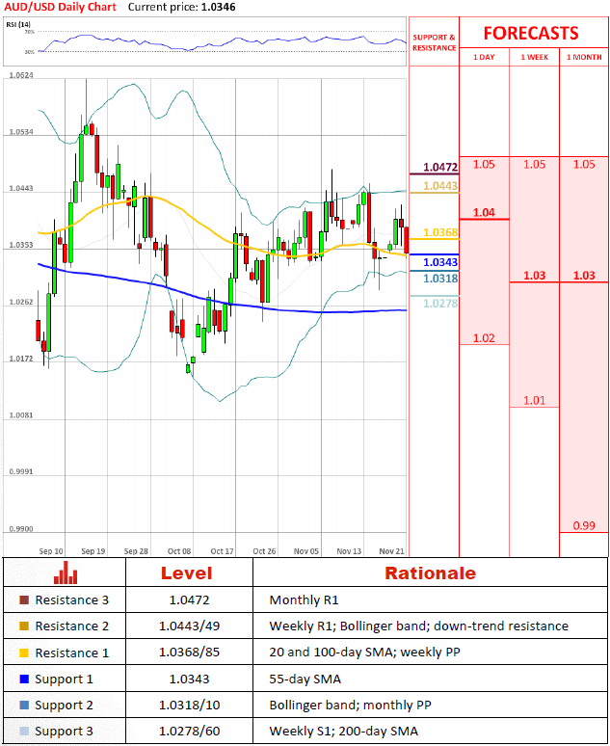Click the 1.01 one-week forecast value
The height and width of the screenshot is (746, 610).
pyautogui.click(x=534, y=400)
